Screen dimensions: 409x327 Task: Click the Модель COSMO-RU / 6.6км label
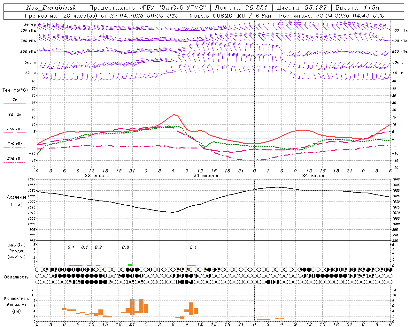click(x=230, y=16)
